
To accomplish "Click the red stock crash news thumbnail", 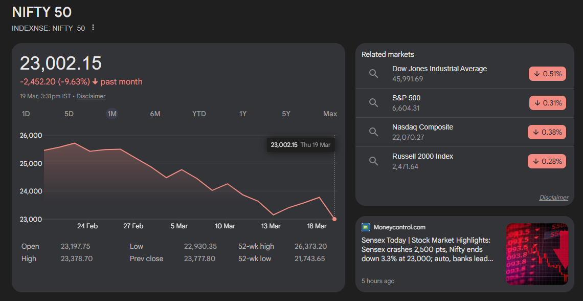I will pyautogui.click(x=537, y=254).
